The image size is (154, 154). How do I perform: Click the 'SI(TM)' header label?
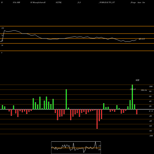pyautogui.click(x=59, y=2)
